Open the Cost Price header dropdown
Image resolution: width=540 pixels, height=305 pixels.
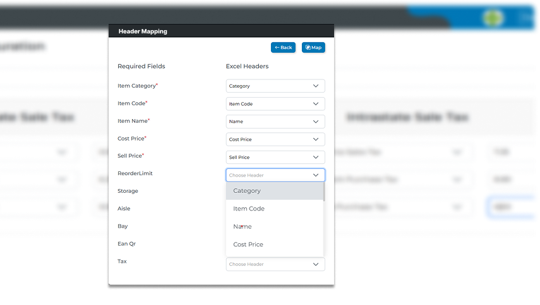coord(275,139)
